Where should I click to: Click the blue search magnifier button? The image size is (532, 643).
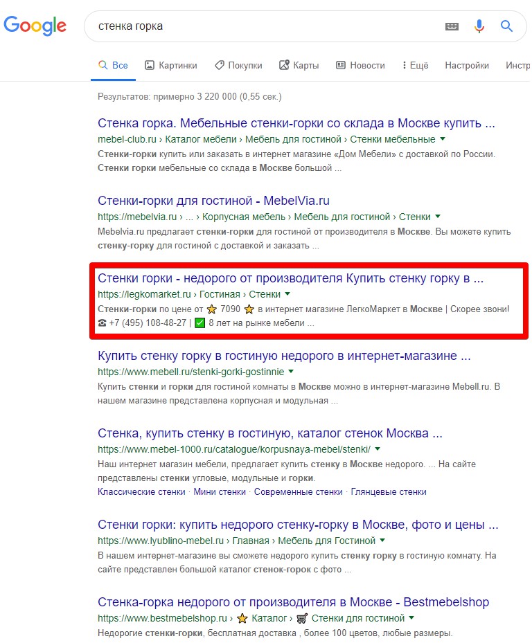(x=506, y=26)
